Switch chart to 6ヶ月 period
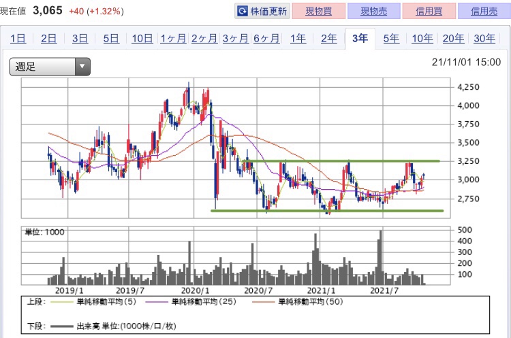The width and height of the screenshot is (511, 338). click(x=266, y=39)
